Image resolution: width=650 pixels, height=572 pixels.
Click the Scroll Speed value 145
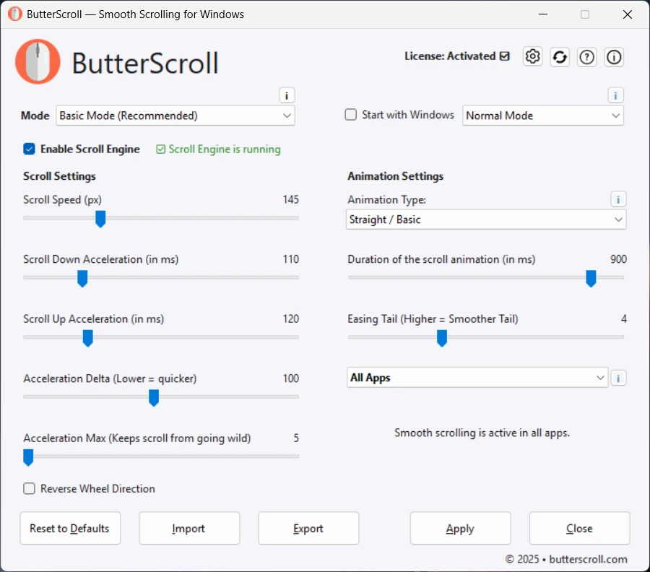click(290, 199)
